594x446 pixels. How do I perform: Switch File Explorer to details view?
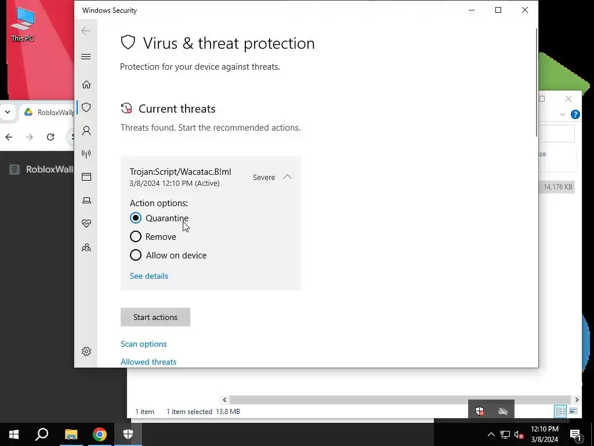560,411
